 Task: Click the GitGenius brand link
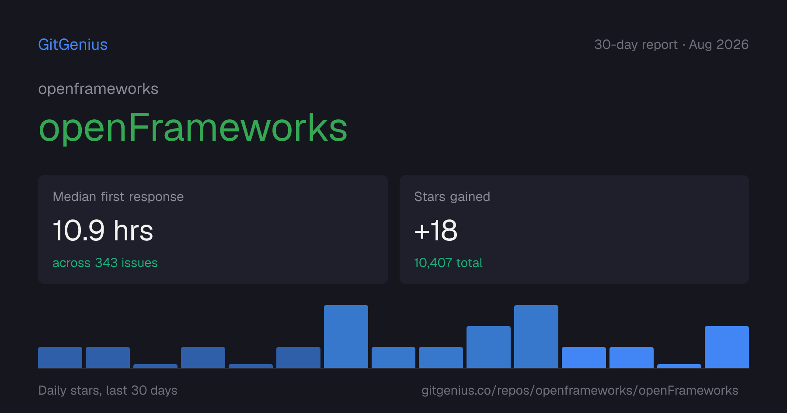click(73, 45)
